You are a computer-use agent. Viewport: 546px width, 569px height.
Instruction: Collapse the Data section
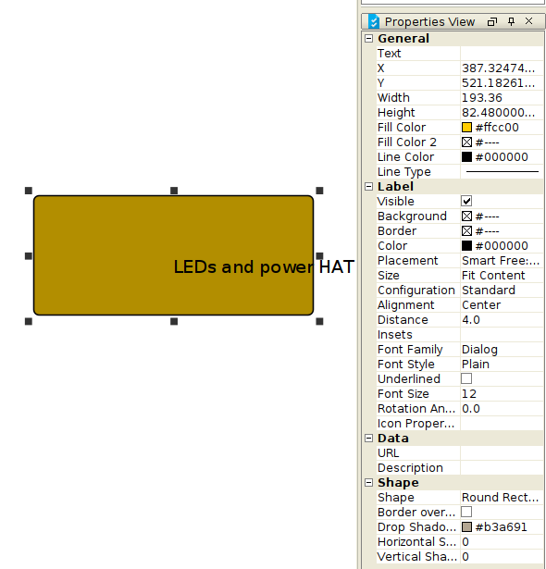(369, 438)
